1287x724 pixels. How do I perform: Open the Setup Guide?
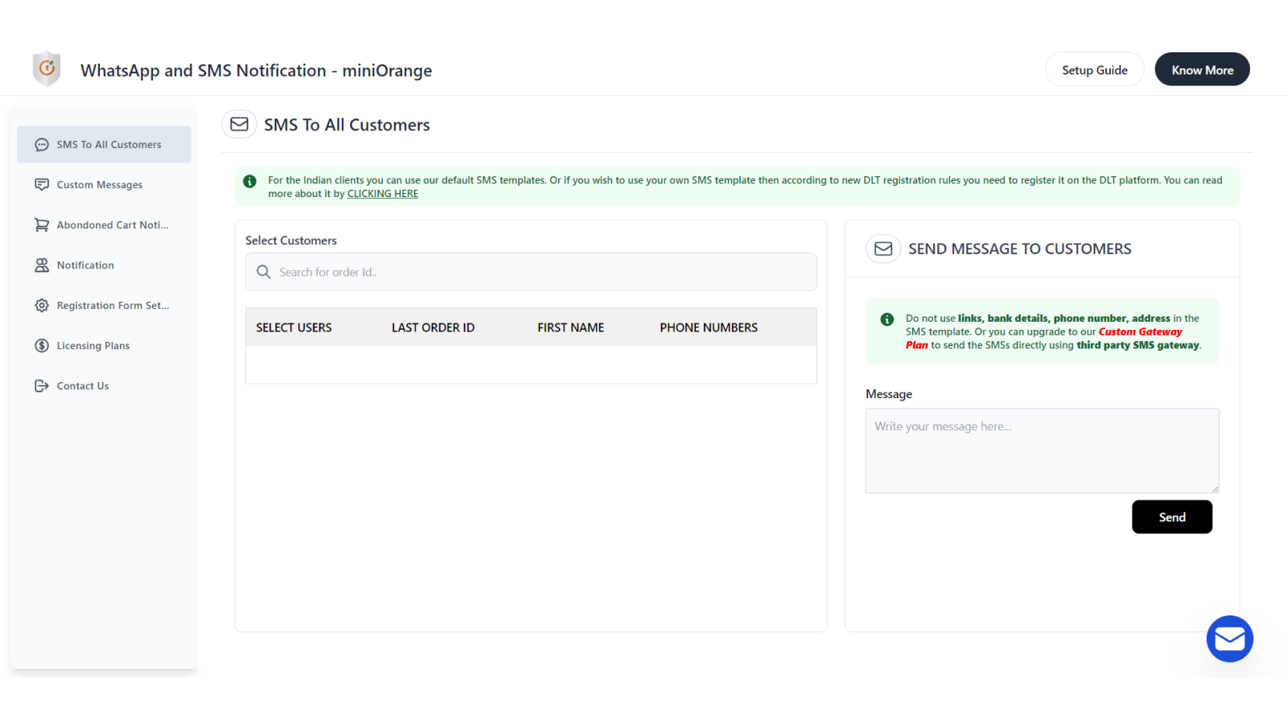1094,69
